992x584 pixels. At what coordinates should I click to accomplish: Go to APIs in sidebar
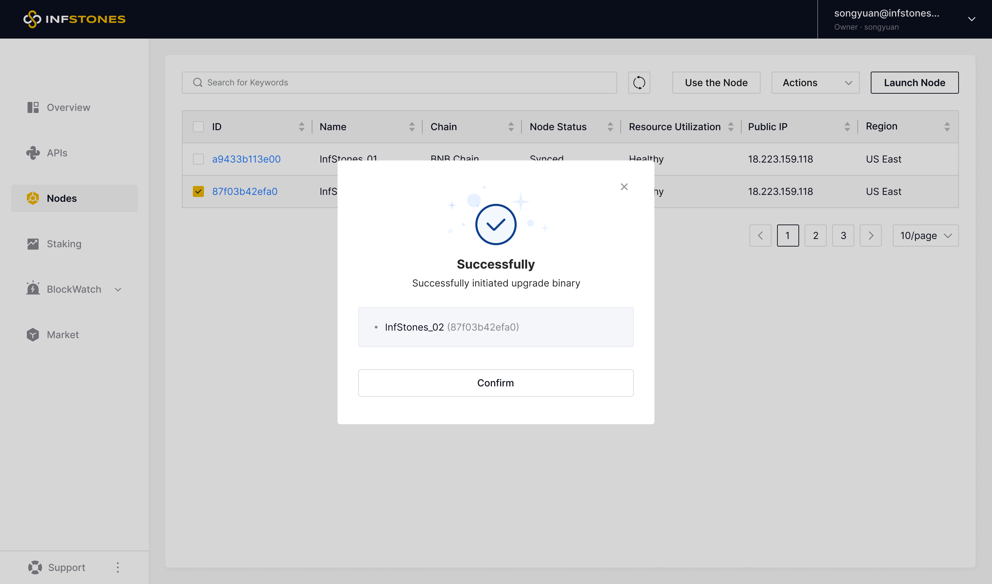click(57, 153)
